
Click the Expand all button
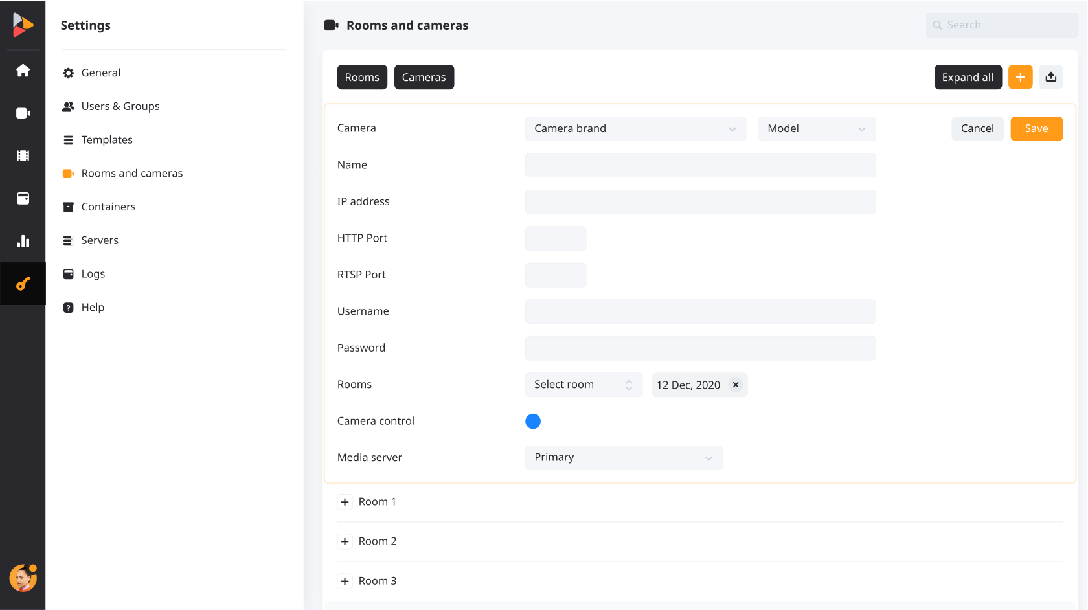click(968, 77)
